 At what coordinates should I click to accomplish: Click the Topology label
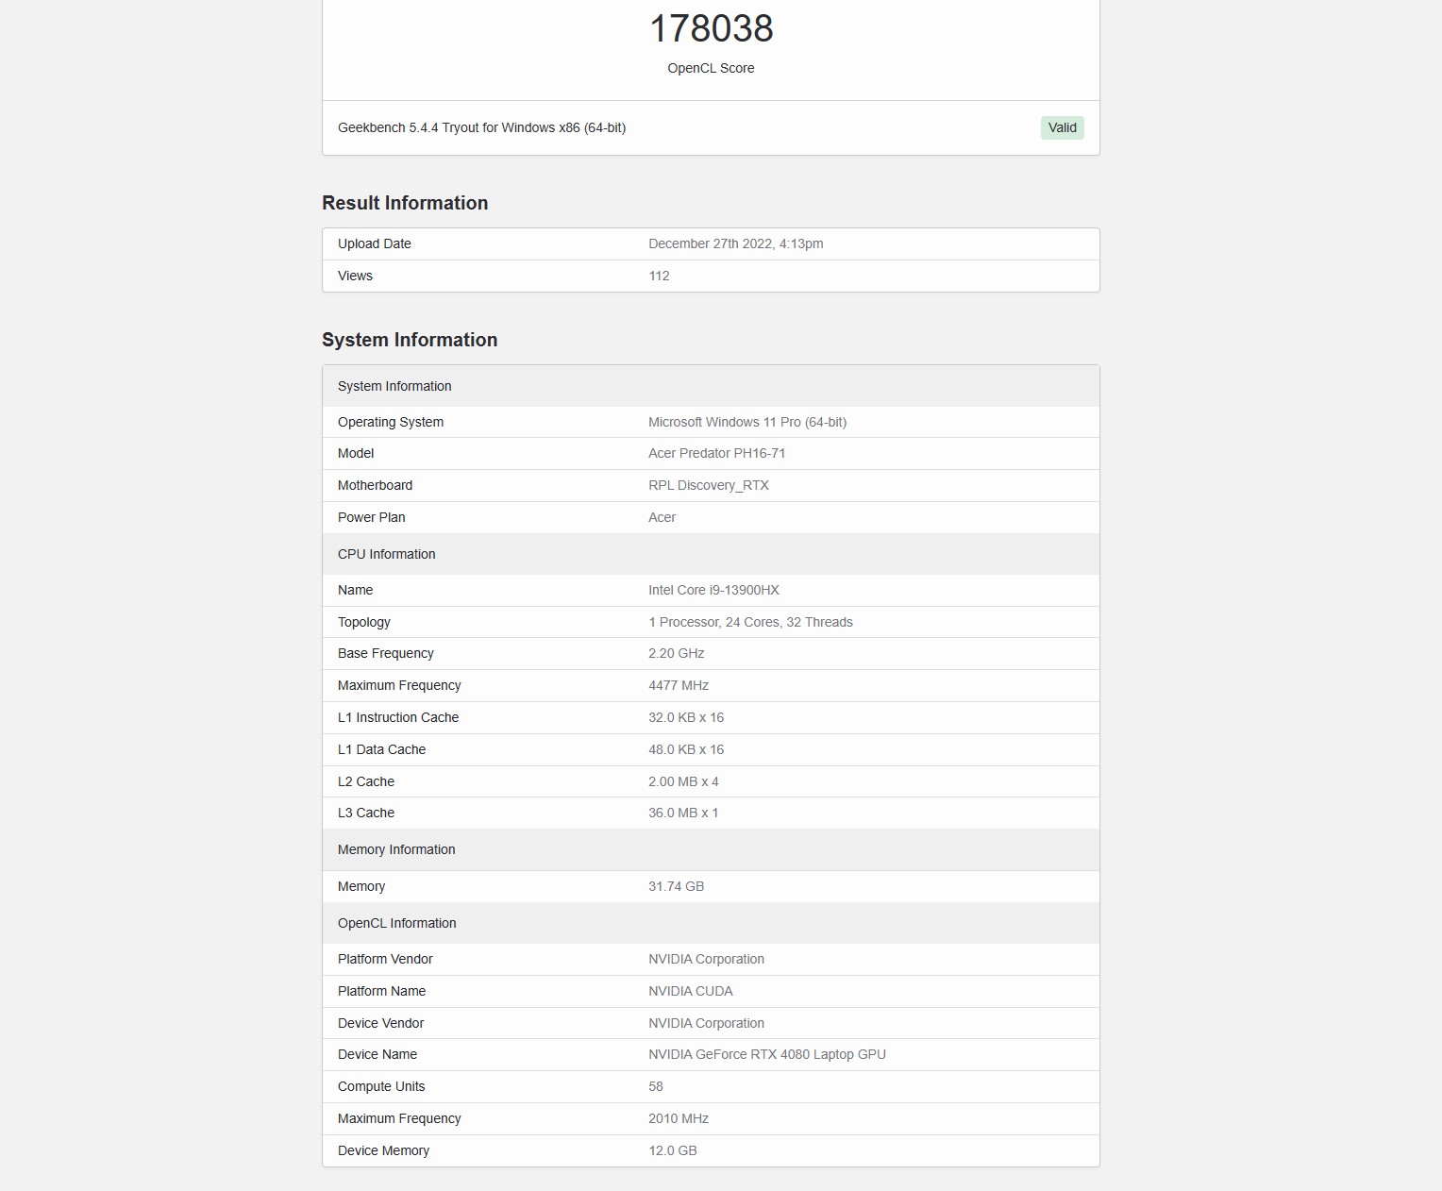363,622
